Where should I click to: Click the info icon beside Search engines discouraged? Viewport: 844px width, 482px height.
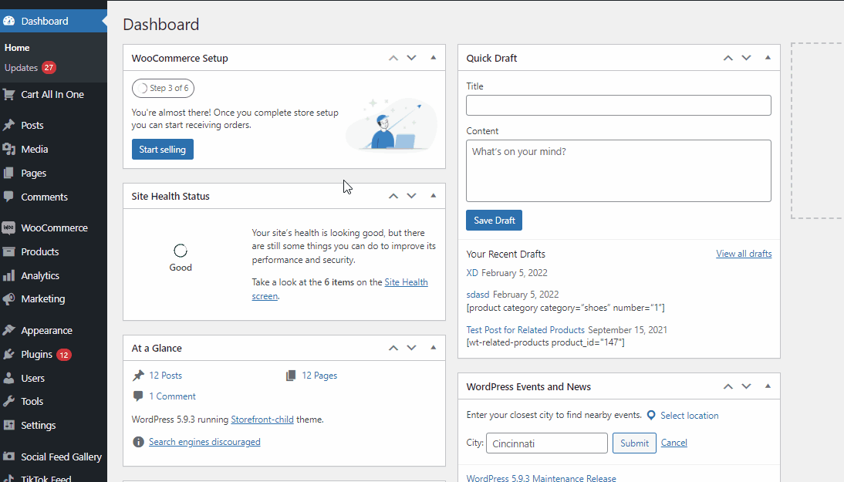138,442
